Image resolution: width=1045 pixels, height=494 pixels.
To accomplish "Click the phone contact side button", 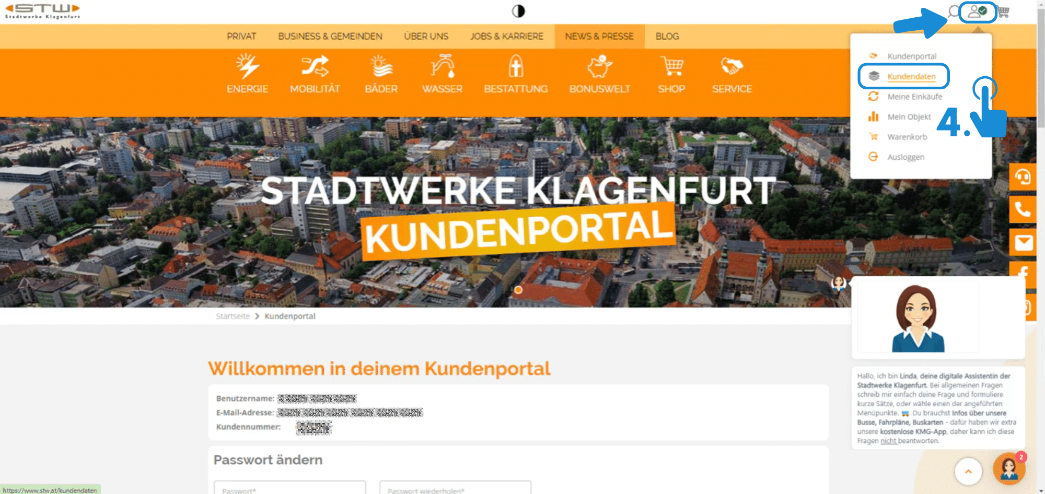I will (1023, 210).
